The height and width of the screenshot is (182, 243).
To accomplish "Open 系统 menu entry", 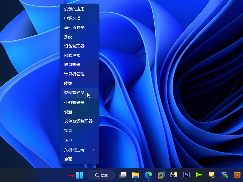I will click(x=80, y=37).
